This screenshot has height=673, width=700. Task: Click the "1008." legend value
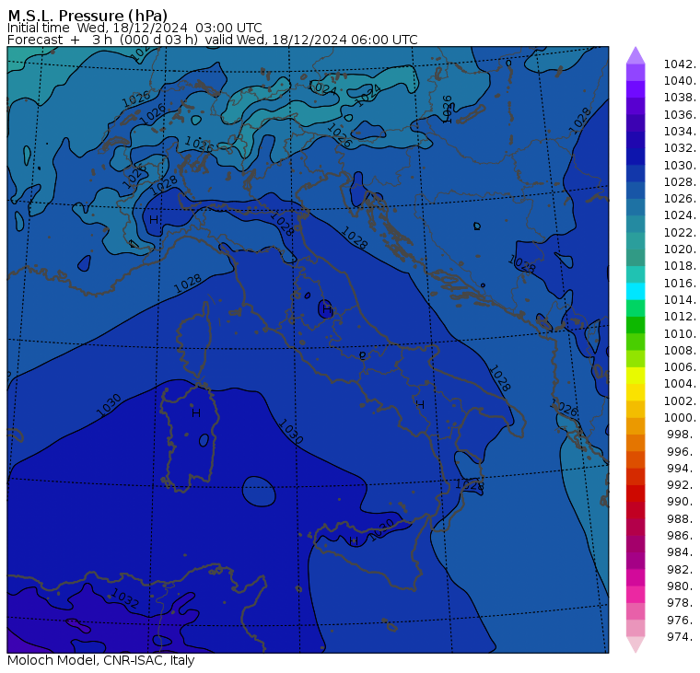coord(680,351)
